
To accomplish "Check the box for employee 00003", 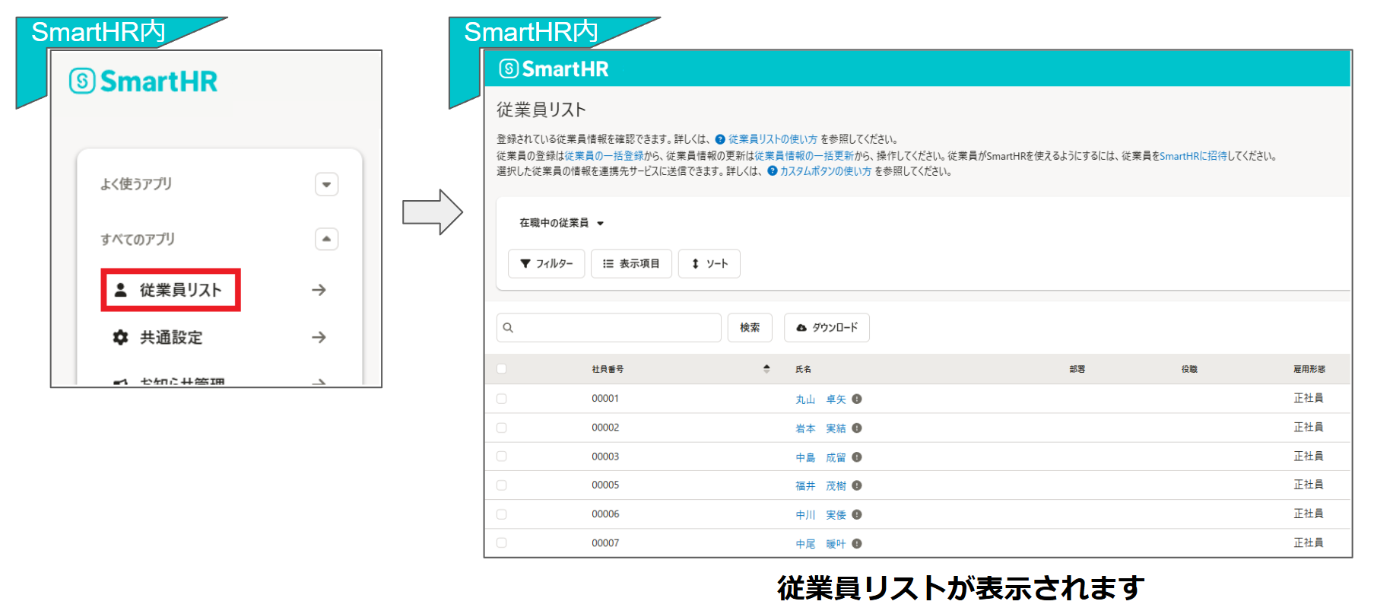I will pyautogui.click(x=501, y=457).
